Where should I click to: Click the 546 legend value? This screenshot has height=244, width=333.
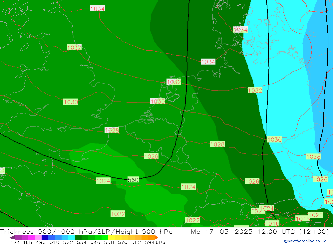[95, 242]
